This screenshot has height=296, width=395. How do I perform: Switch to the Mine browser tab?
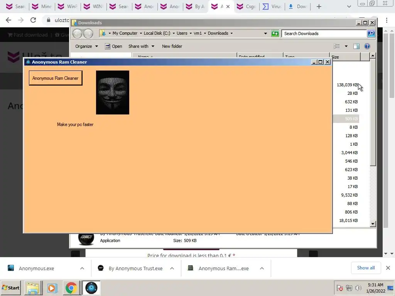tap(42, 7)
